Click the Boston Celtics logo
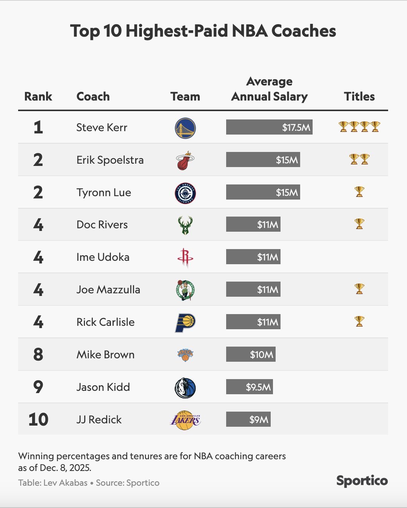This screenshot has height=508, width=407. tap(185, 290)
